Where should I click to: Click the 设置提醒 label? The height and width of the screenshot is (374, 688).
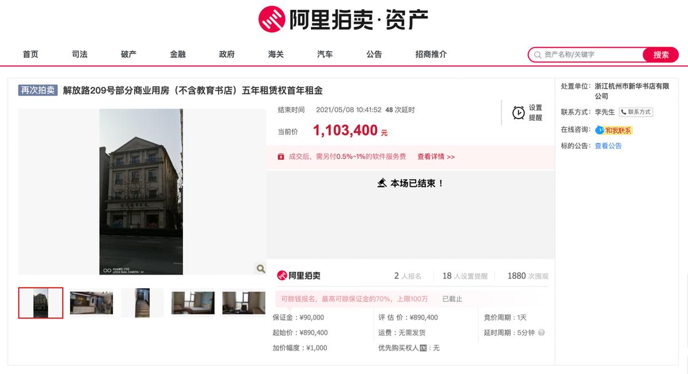[x=535, y=113]
